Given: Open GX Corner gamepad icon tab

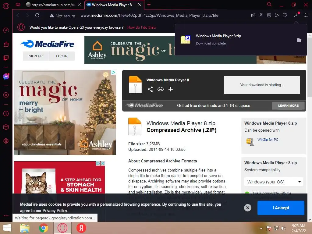Looking at the screenshot, I should 18,5.
